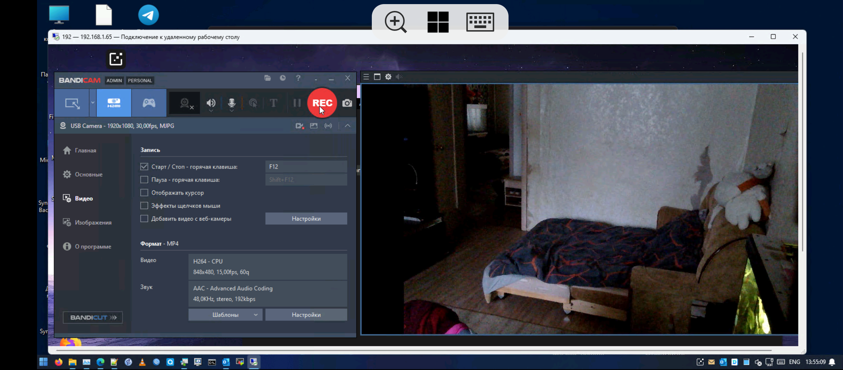Enable the Пауза hotkey checkbox
Screen dimensions: 843x370
144,180
